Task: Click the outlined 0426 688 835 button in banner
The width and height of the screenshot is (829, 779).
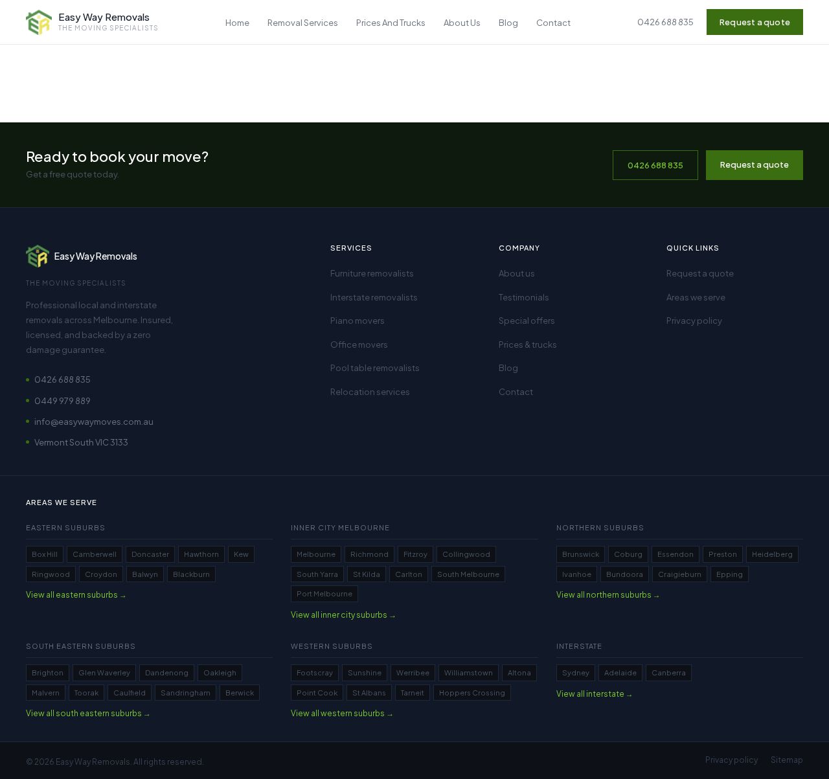Action: click(x=655, y=165)
